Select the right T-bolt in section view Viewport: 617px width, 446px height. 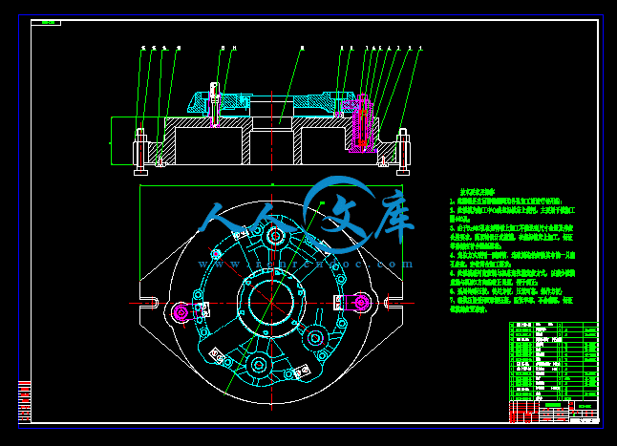(x=402, y=152)
